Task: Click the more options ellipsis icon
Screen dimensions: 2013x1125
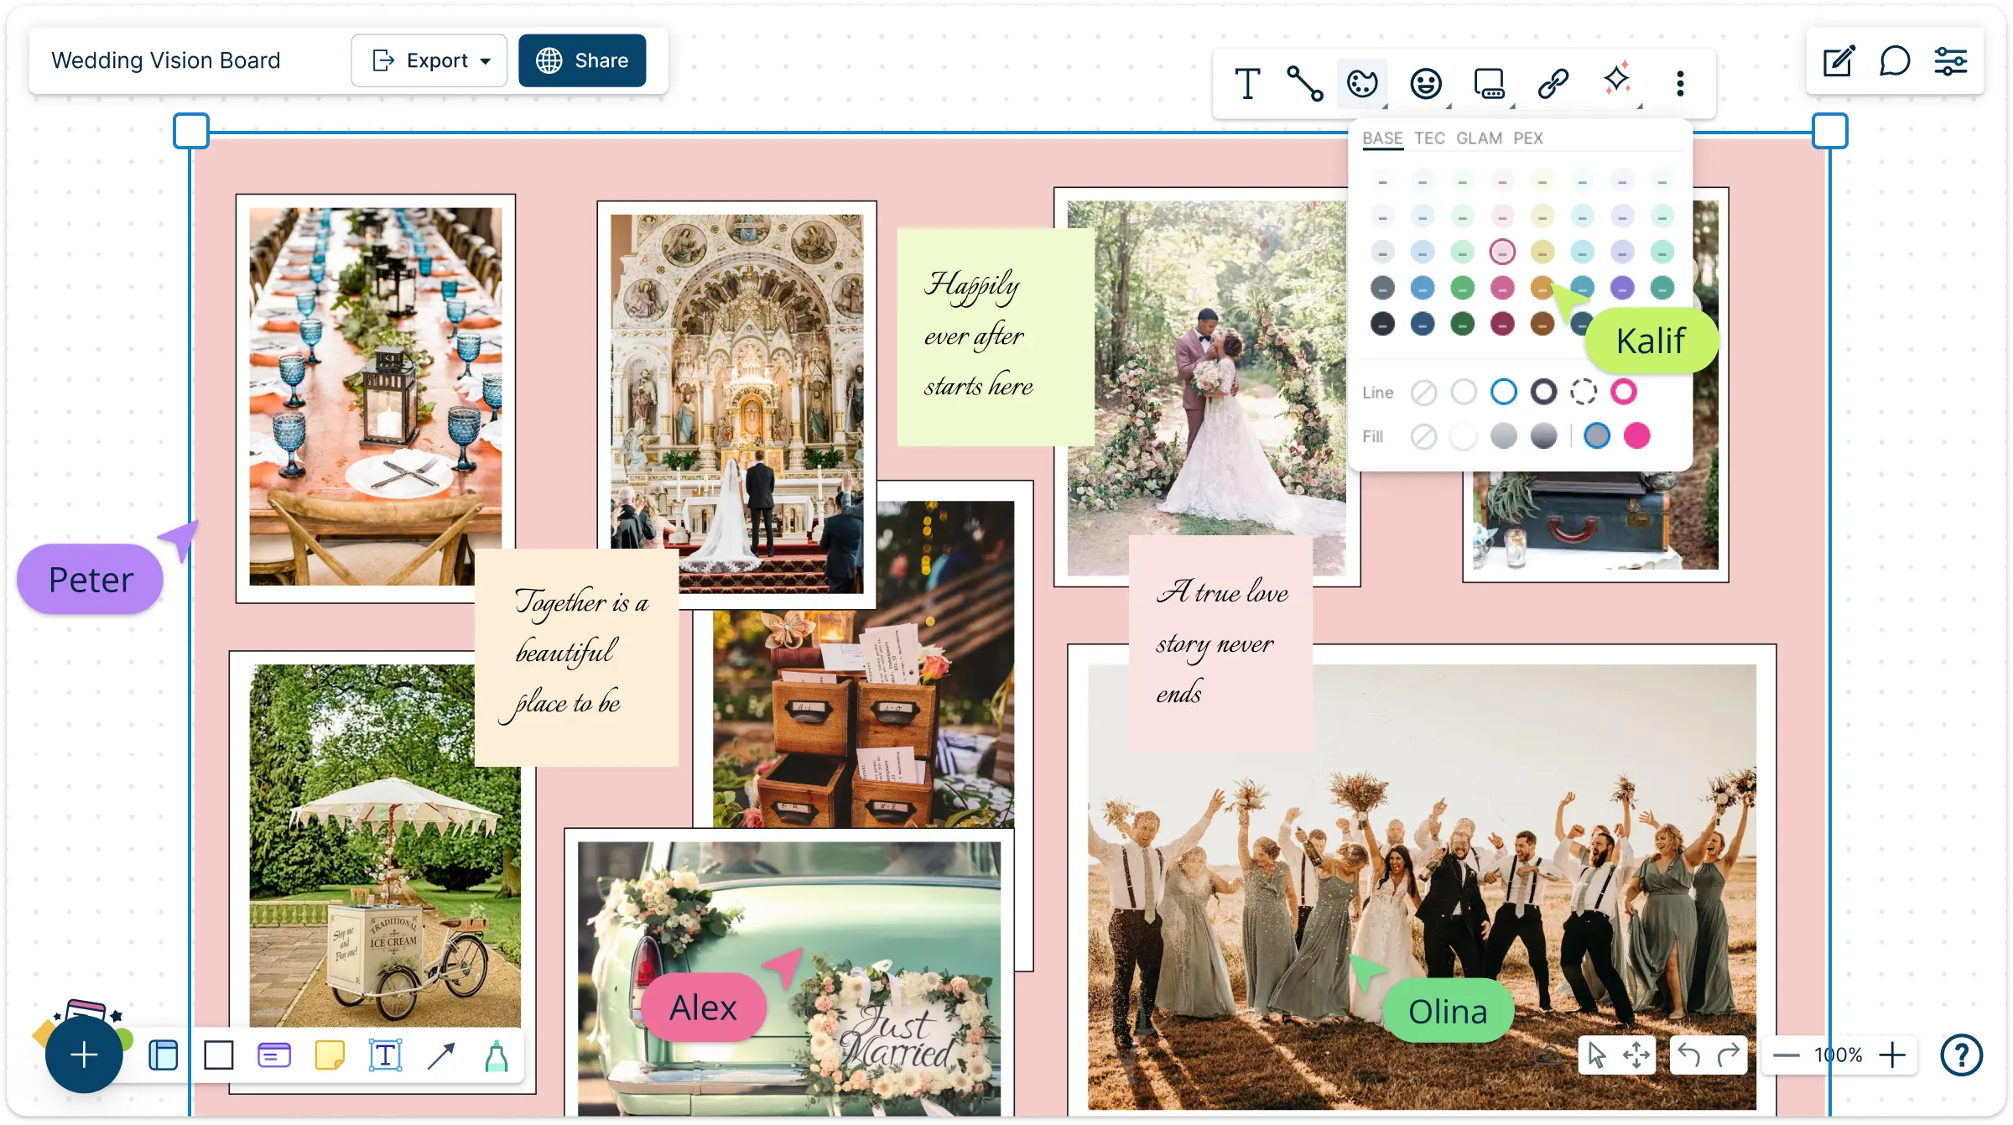Action: (x=1678, y=83)
